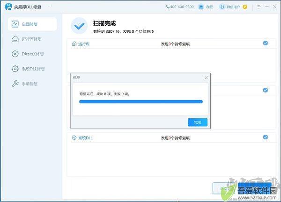Switch to DirectX修复 tab
The height and width of the screenshot is (202, 281).
32,54
